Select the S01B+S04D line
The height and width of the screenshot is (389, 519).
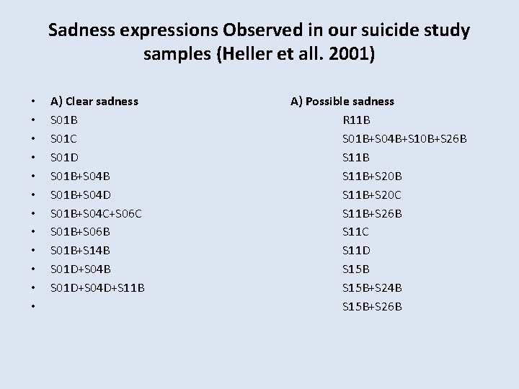tap(81, 194)
